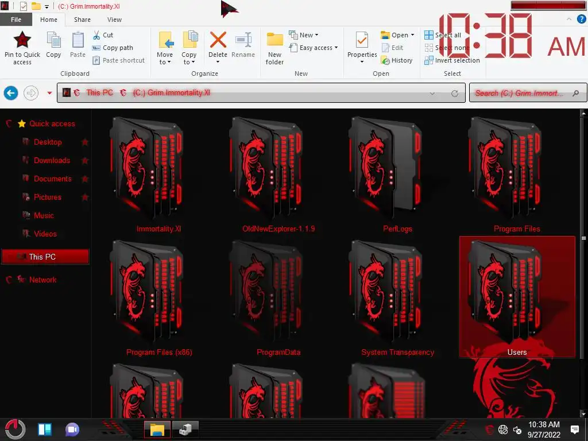Screen dimensions: 588x441
Task: Rename the selected folder
Action: (243, 45)
